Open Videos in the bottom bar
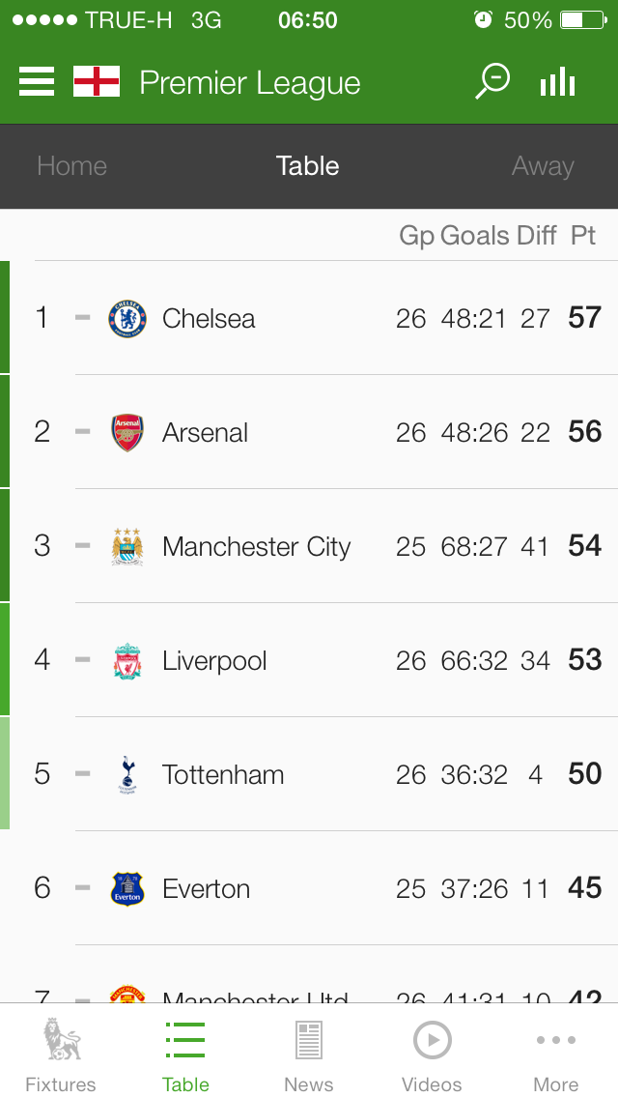618x1098 pixels. coord(432,1052)
